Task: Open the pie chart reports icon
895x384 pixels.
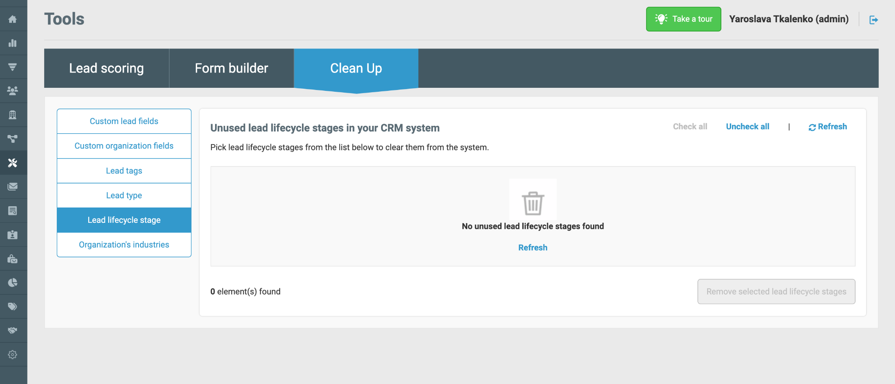Action: 13,283
